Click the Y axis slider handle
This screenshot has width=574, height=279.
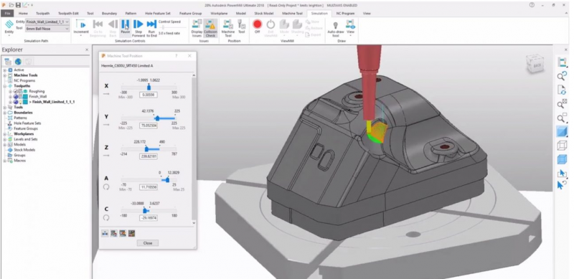click(157, 118)
